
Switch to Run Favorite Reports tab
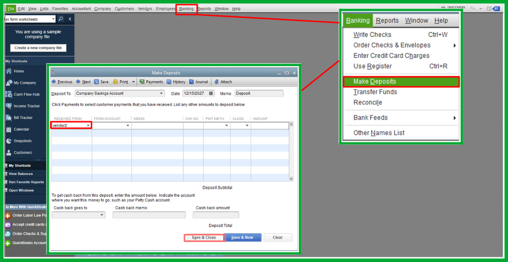[x=25, y=182]
